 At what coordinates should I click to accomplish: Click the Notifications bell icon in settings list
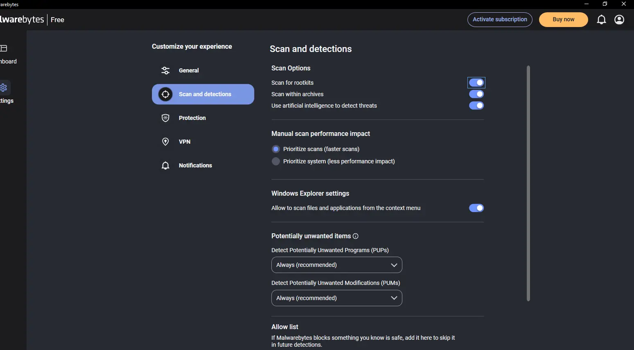tap(165, 165)
